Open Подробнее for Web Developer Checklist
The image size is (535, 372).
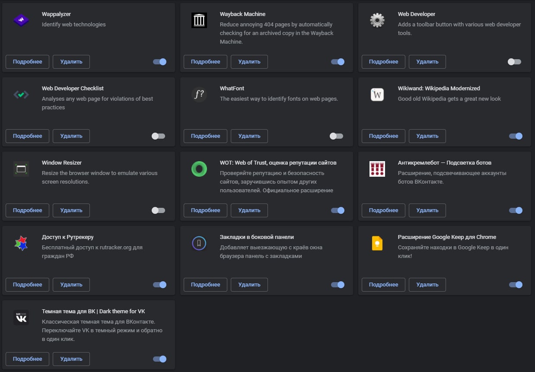pos(28,136)
